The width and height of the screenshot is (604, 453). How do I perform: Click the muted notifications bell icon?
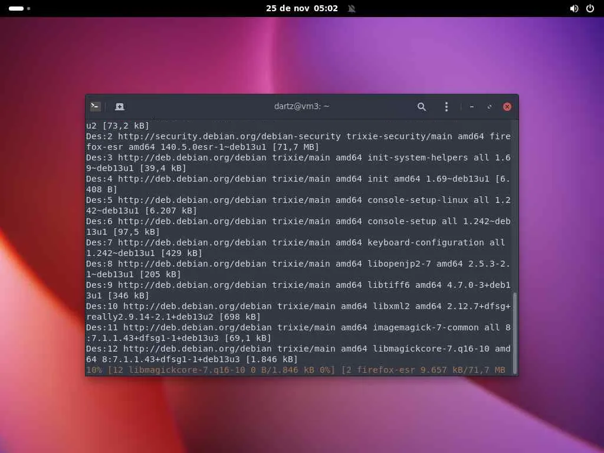pos(352,8)
